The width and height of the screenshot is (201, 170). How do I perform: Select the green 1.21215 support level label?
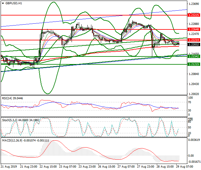pos(194,64)
